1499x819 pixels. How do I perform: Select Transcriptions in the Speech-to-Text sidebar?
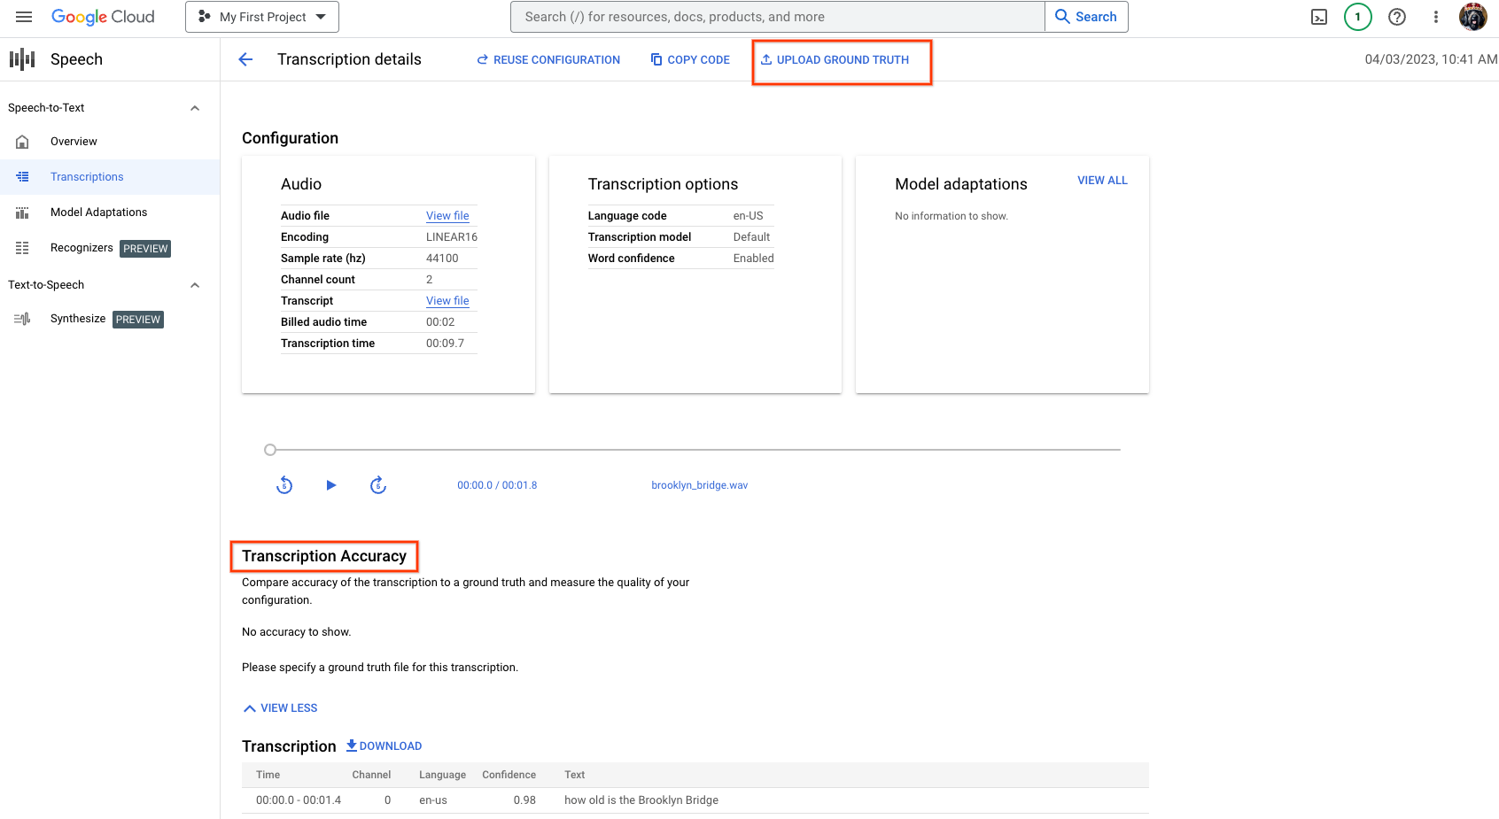(x=87, y=176)
